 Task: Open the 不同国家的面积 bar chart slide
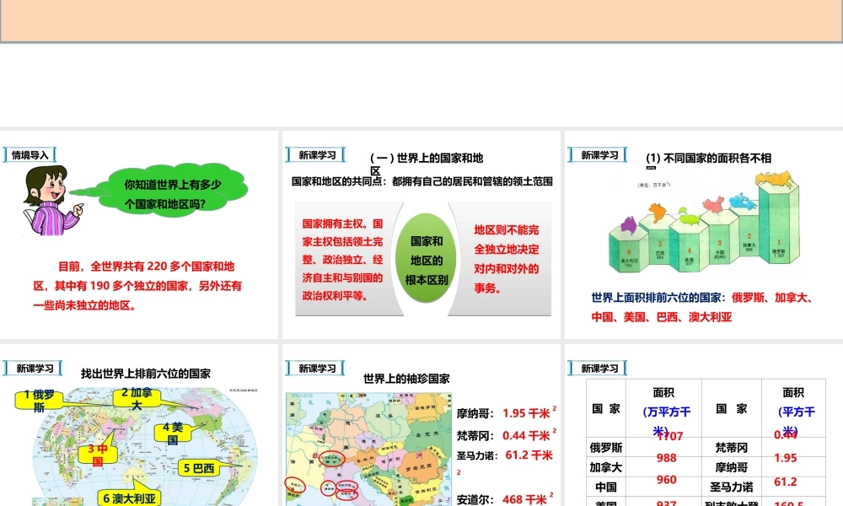click(x=704, y=234)
